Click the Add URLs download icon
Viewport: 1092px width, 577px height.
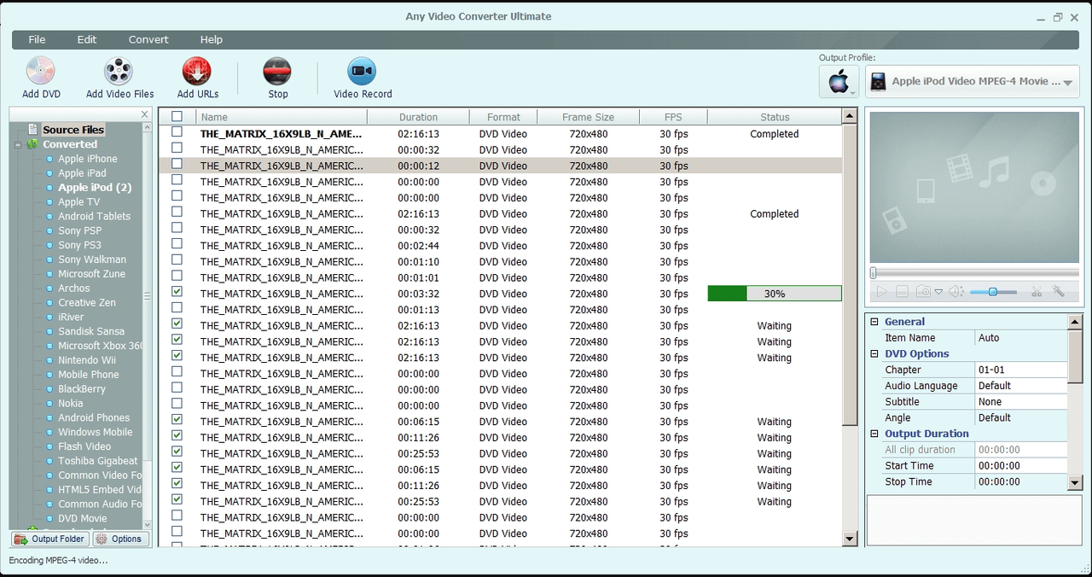pos(197,71)
